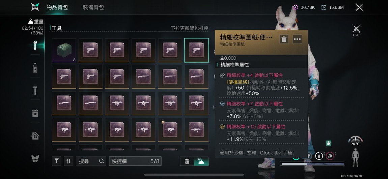Open the funnel filter options

point(57,161)
